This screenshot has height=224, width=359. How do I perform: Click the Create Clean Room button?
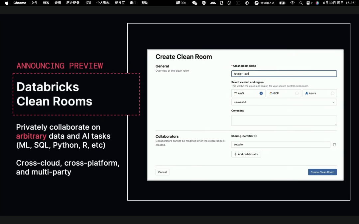322,172
